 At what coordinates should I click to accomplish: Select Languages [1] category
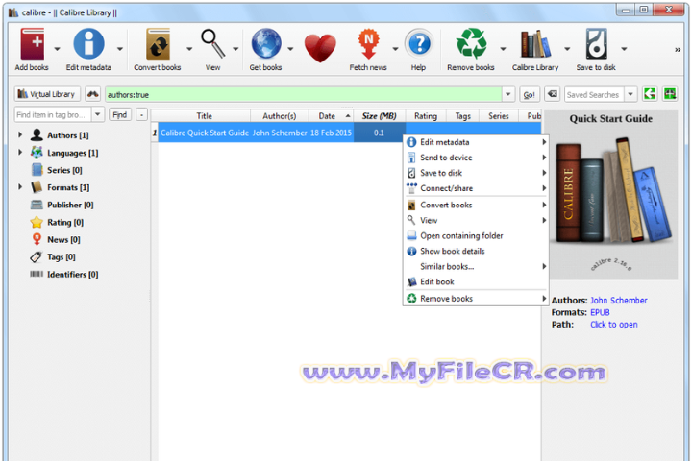click(73, 153)
